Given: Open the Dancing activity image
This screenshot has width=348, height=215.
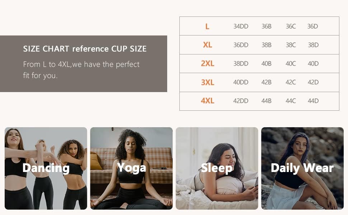Looking at the screenshot, I should point(46,168).
